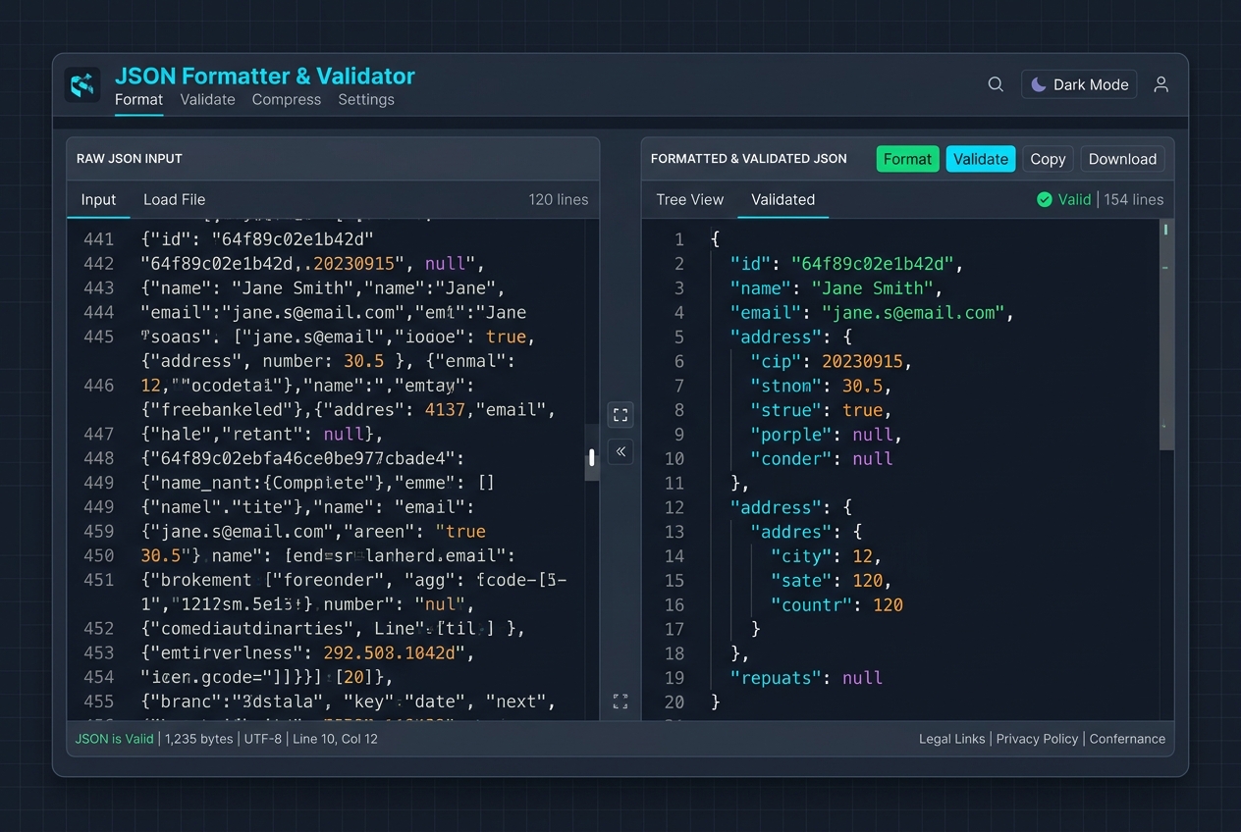Screen dimensions: 1241x832
Task: Click the RAW JSON INPUT panel heading
Action: click(x=130, y=159)
